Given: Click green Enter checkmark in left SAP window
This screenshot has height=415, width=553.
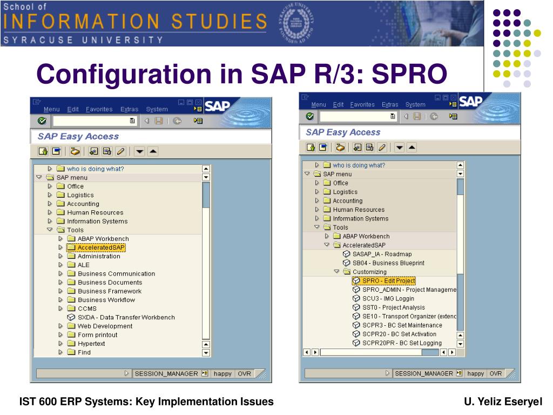Looking at the screenshot, I should pyautogui.click(x=42, y=121).
